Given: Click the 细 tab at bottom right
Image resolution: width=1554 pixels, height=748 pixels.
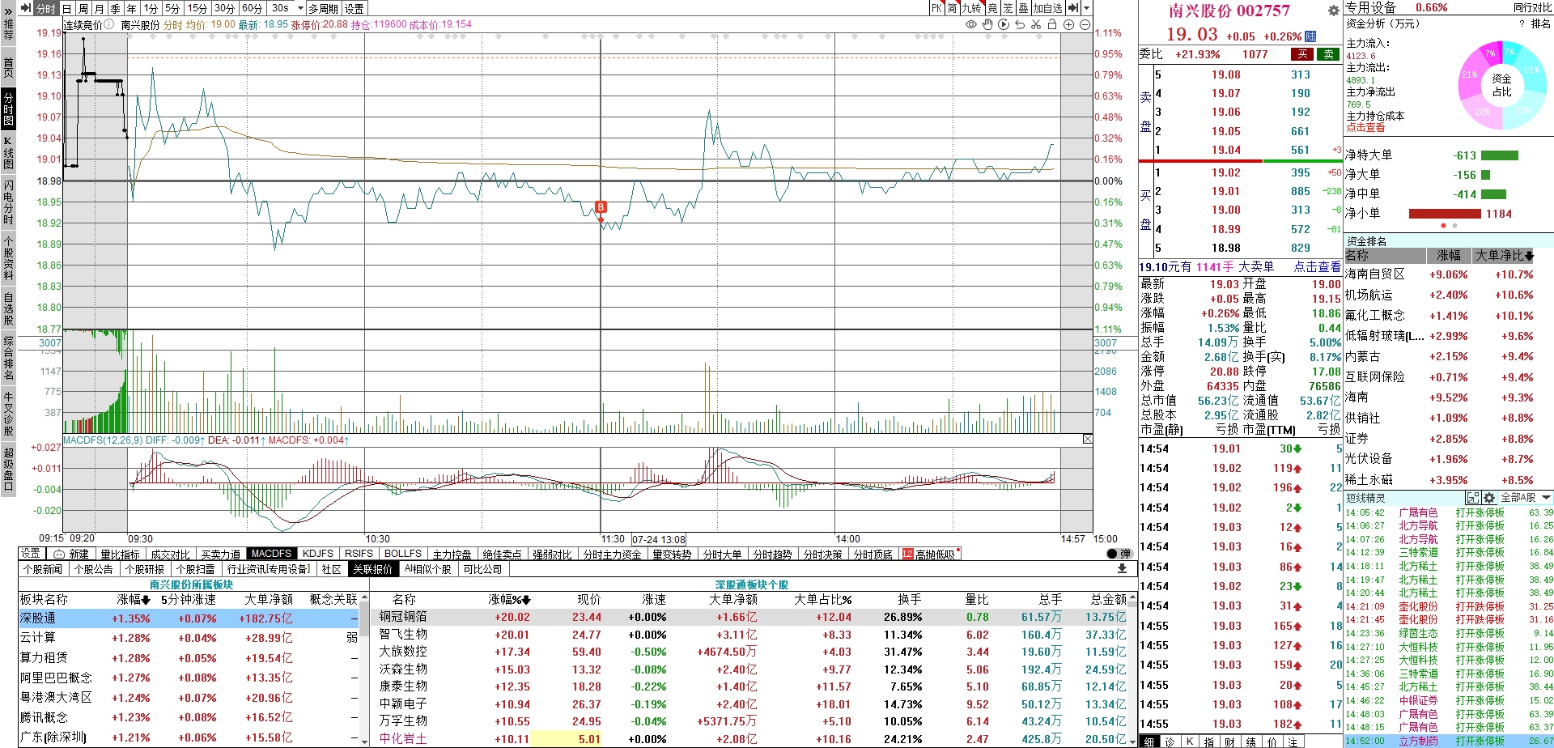Looking at the screenshot, I should 1149,742.
